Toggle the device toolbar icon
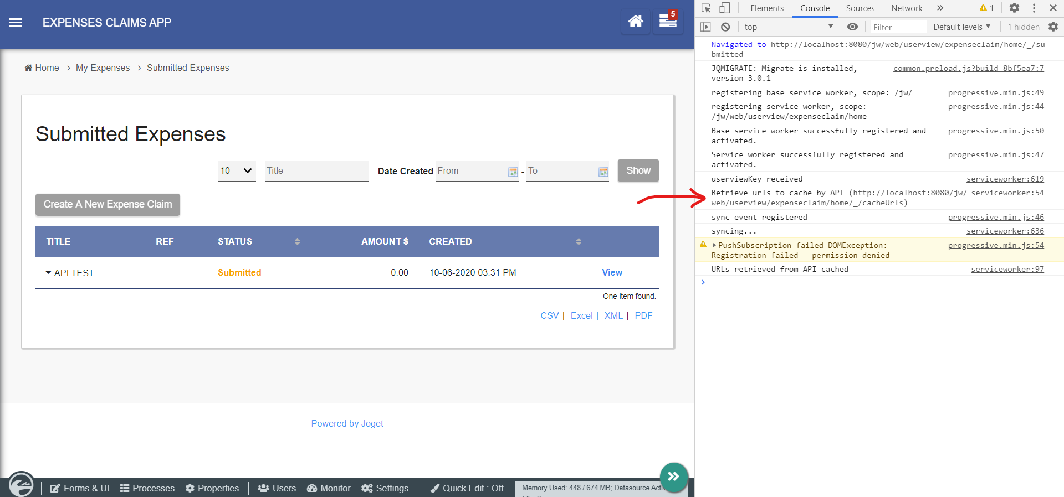Image resolution: width=1064 pixels, height=497 pixels. point(724,8)
